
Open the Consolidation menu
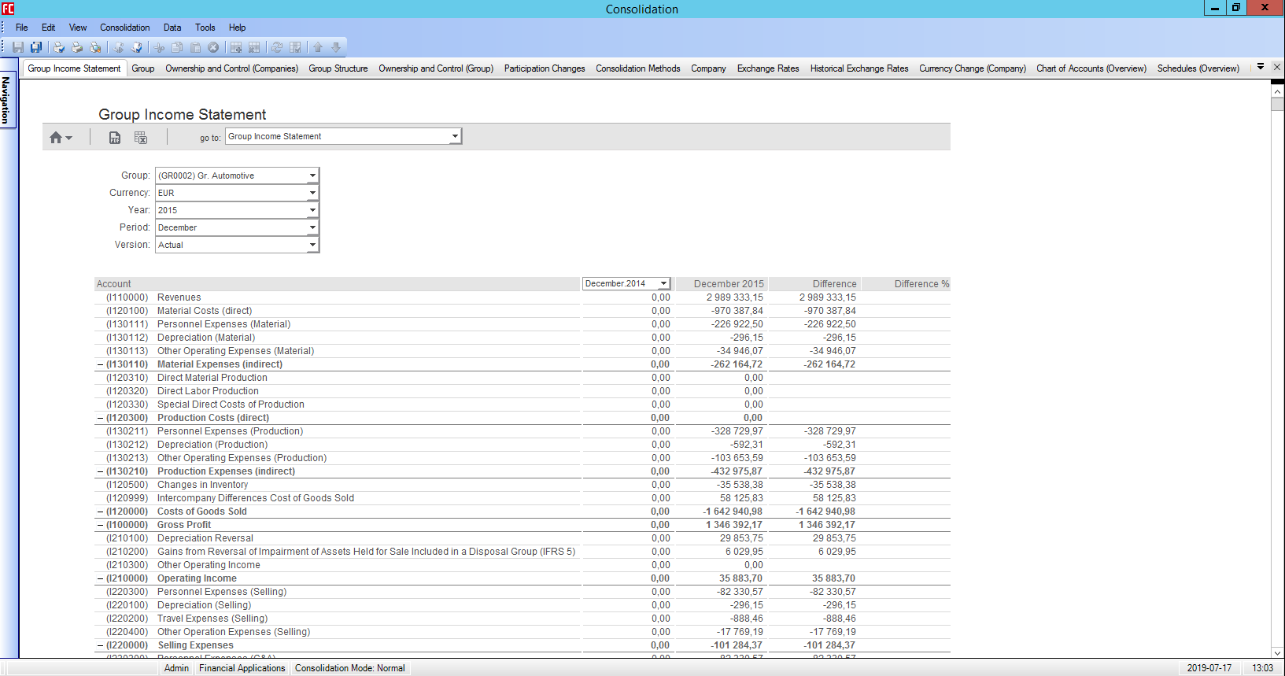pyautogui.click(x=124, y=28)
